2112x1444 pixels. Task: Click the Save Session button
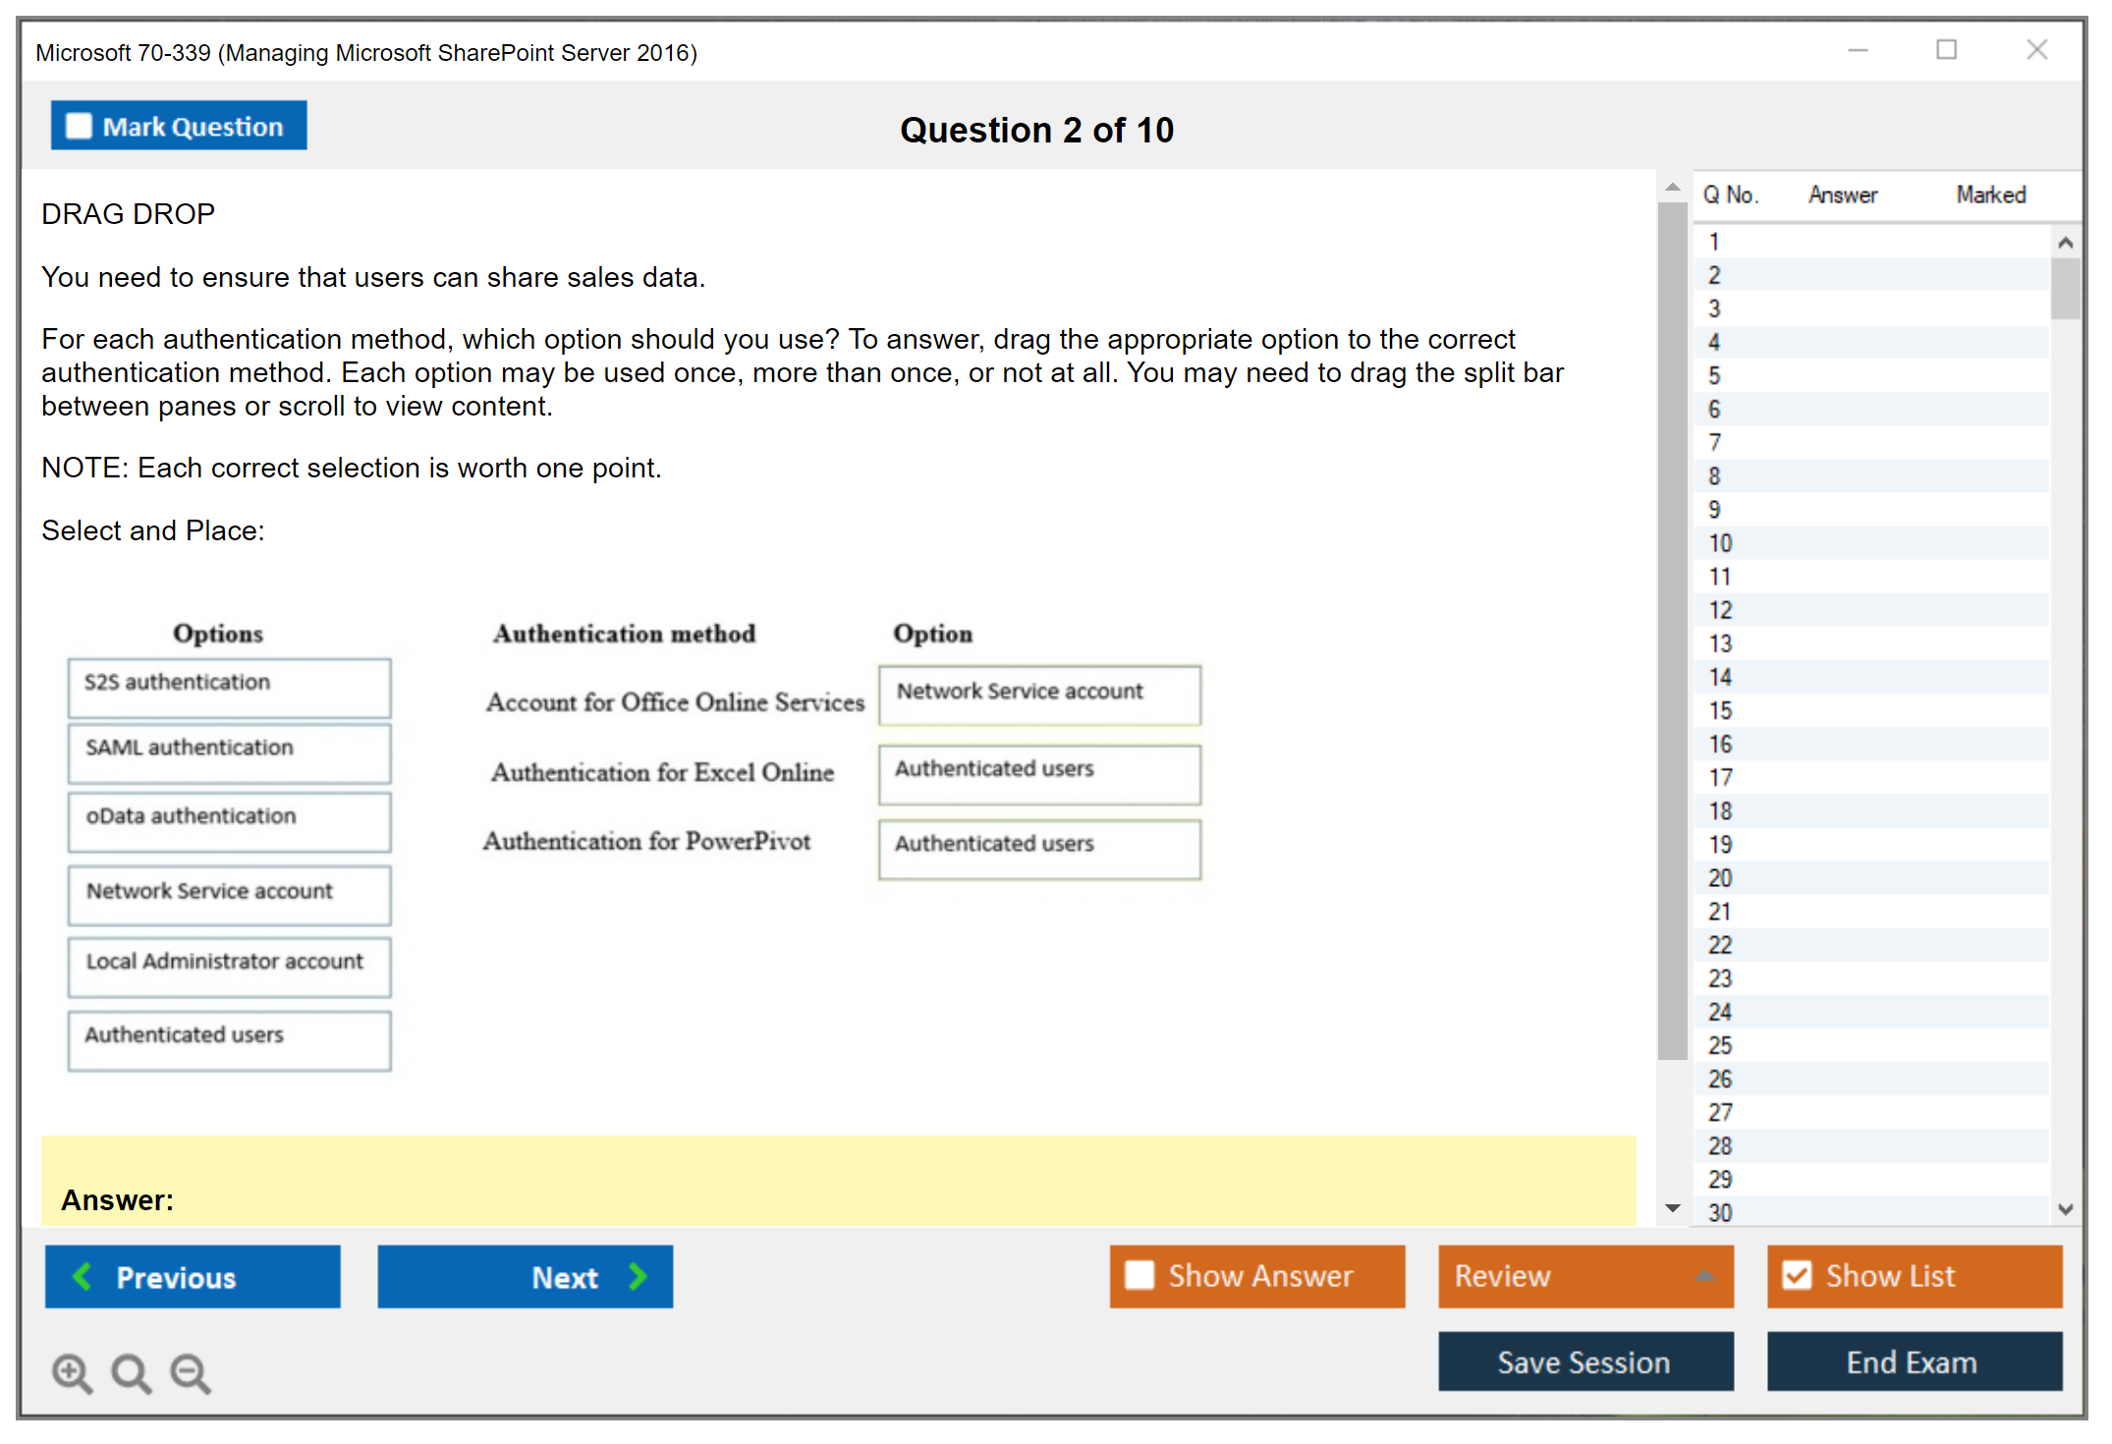1584,1361
